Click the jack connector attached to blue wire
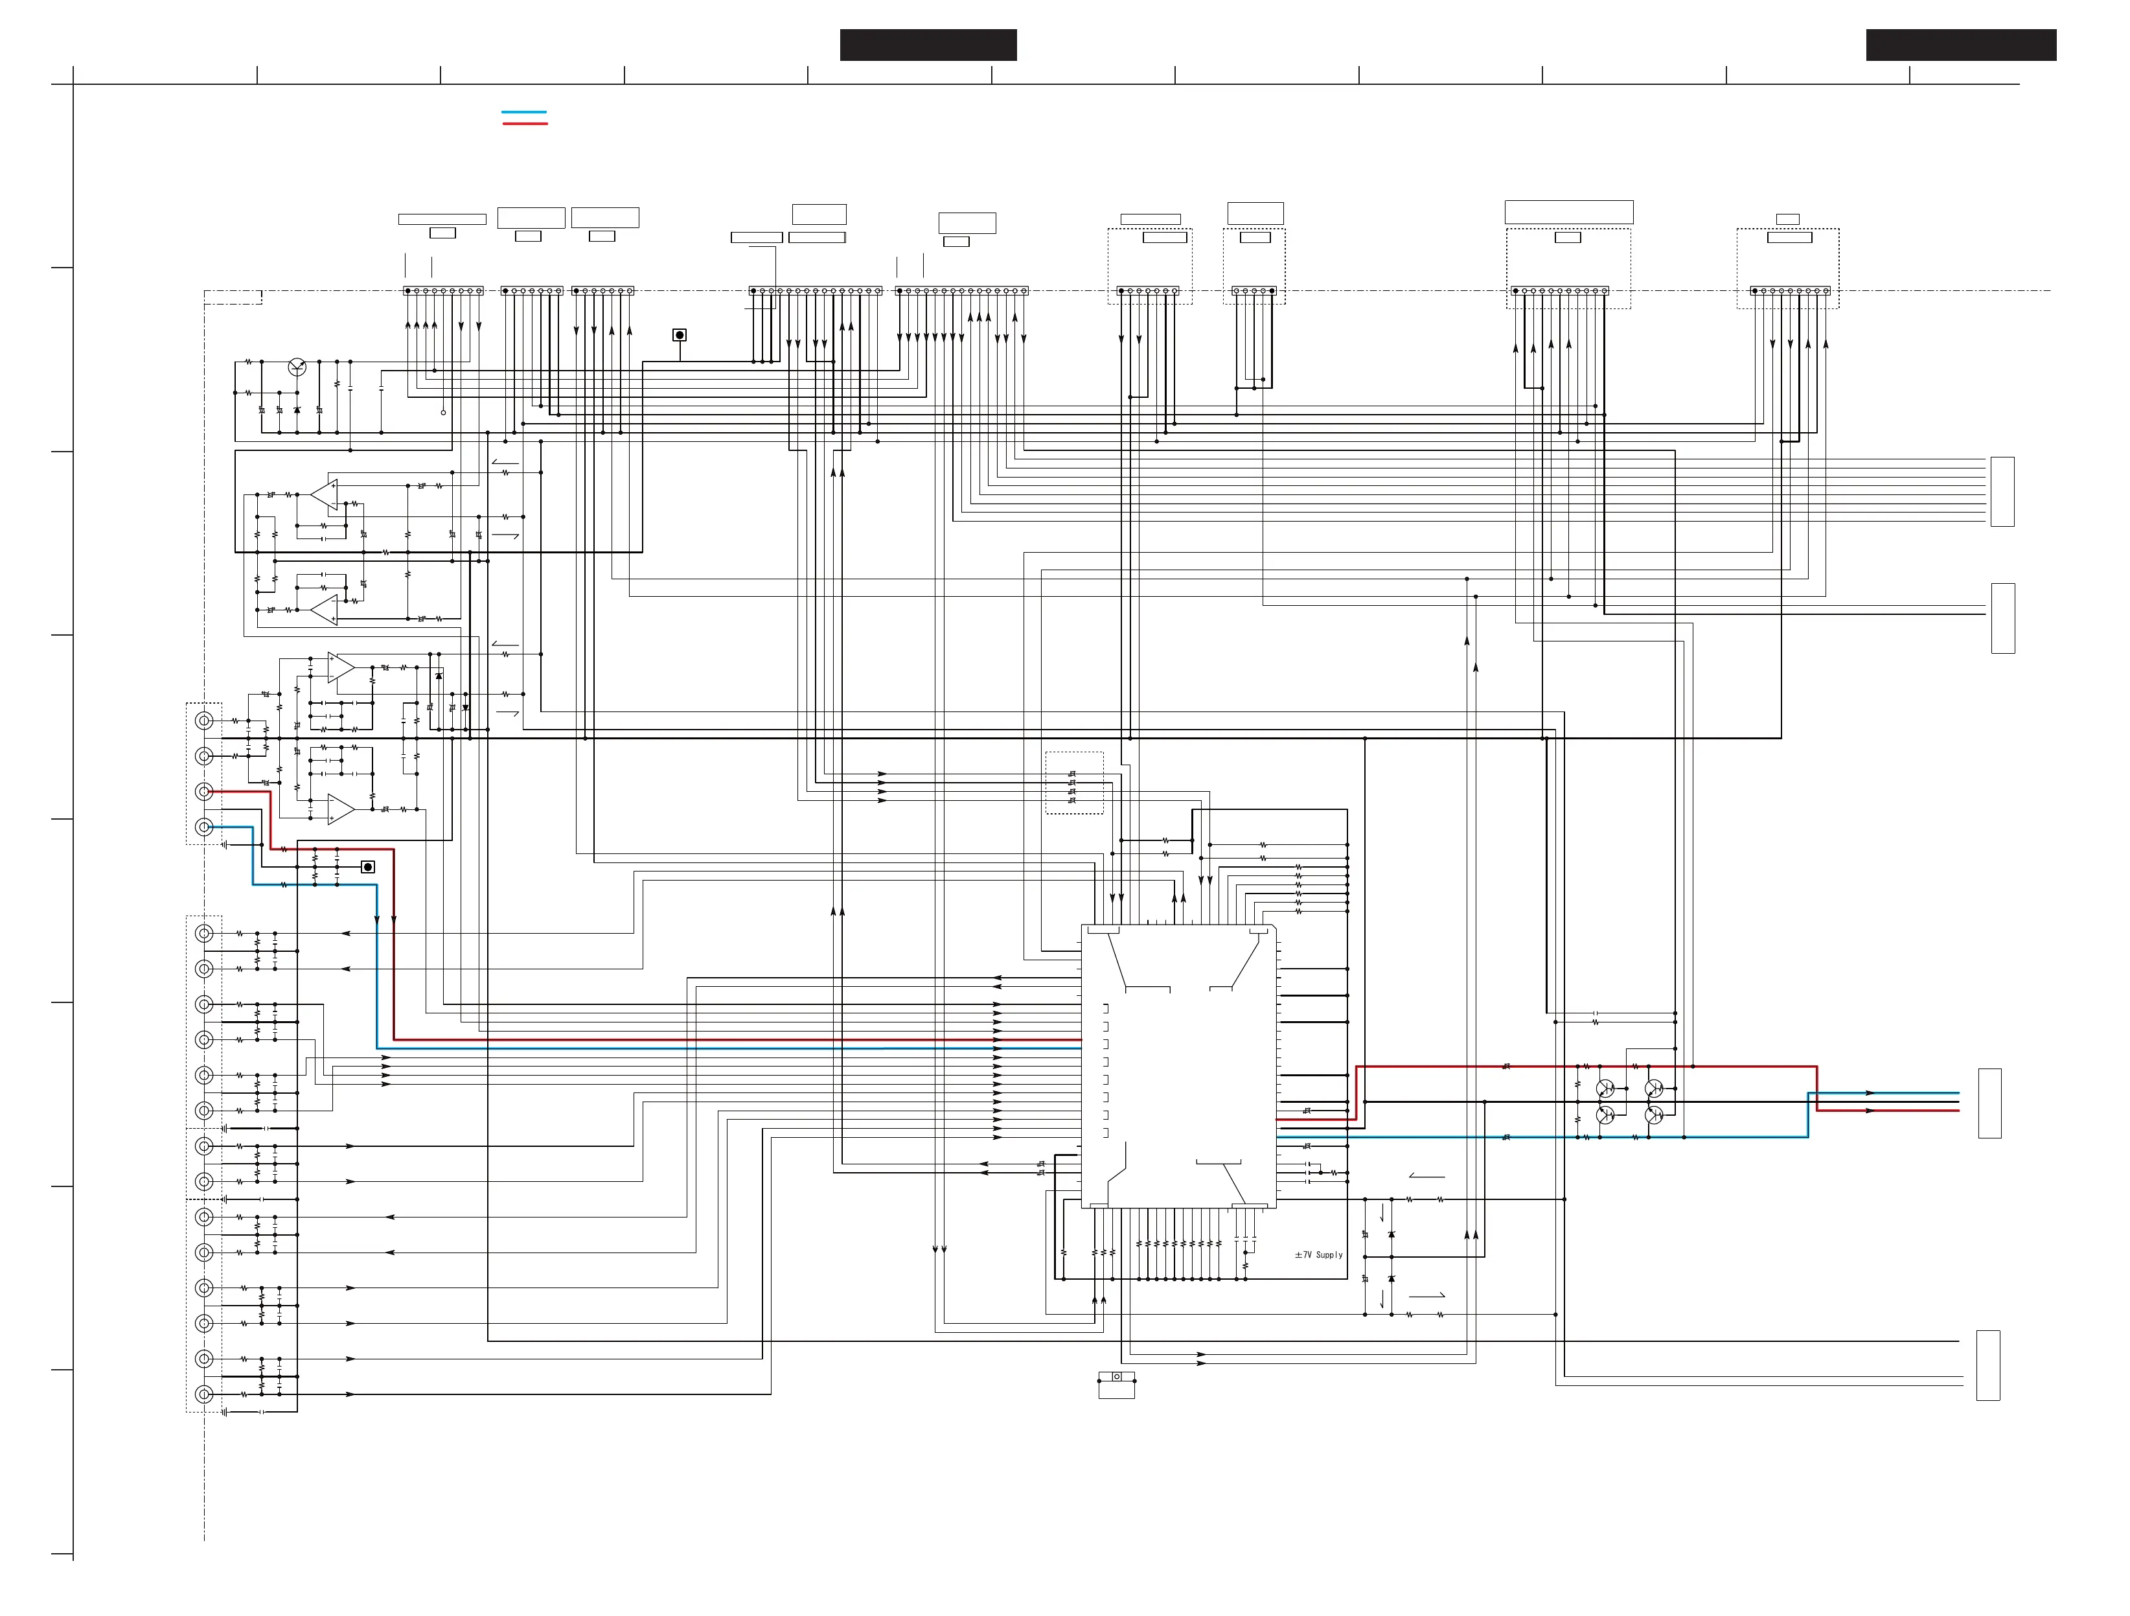Image resolution: width=2130 pixels, height=1616 pixels. [204, 826]
